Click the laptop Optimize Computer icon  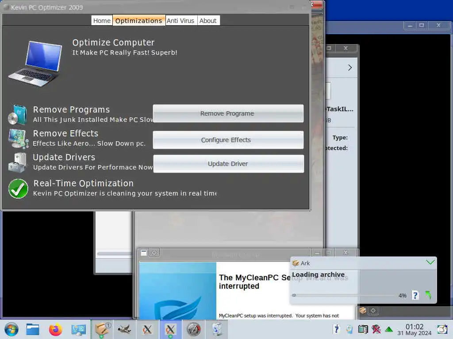point(35,64)
